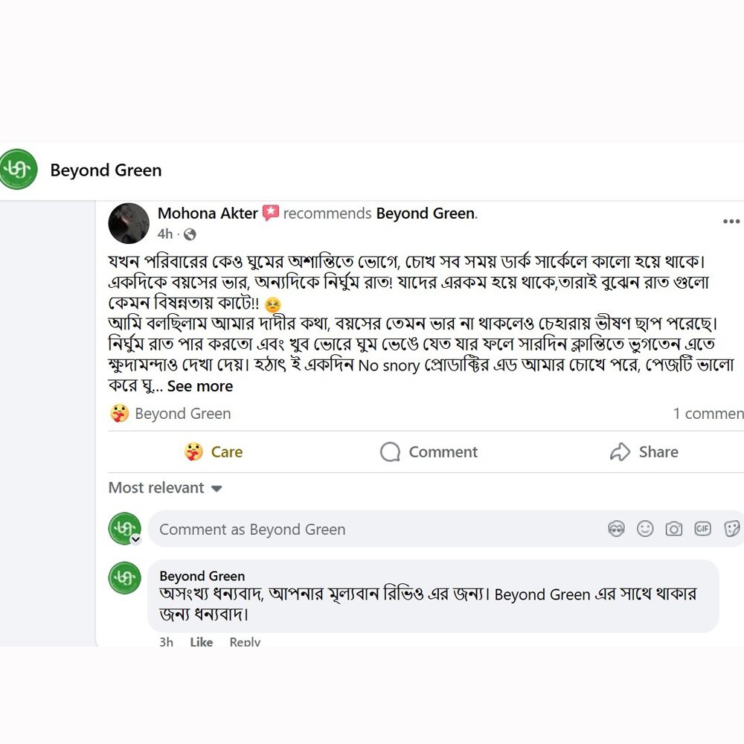The width and height of the screenshot is (744, 744).
Task: Click the Care reaction emoji beside Beyond Green
Action: click(119, 414)
